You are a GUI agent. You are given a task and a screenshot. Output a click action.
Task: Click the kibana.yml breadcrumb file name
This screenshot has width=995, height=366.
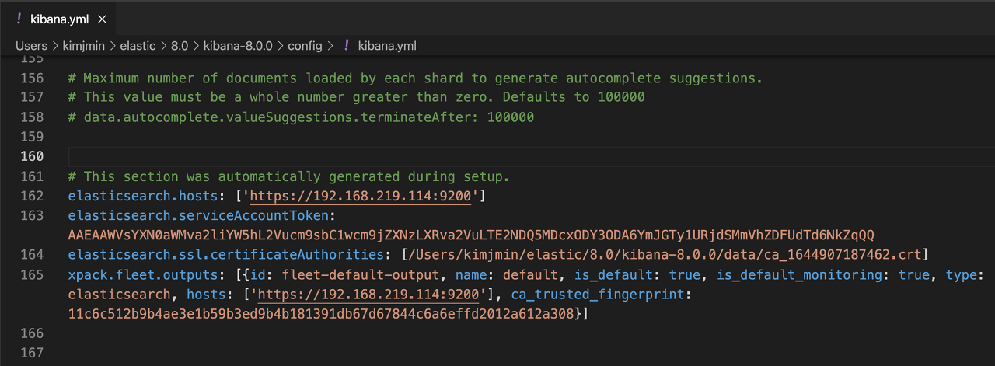(387, 46)
